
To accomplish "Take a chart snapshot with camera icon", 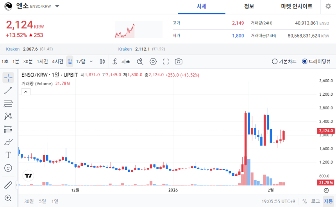I will [179, 62].
